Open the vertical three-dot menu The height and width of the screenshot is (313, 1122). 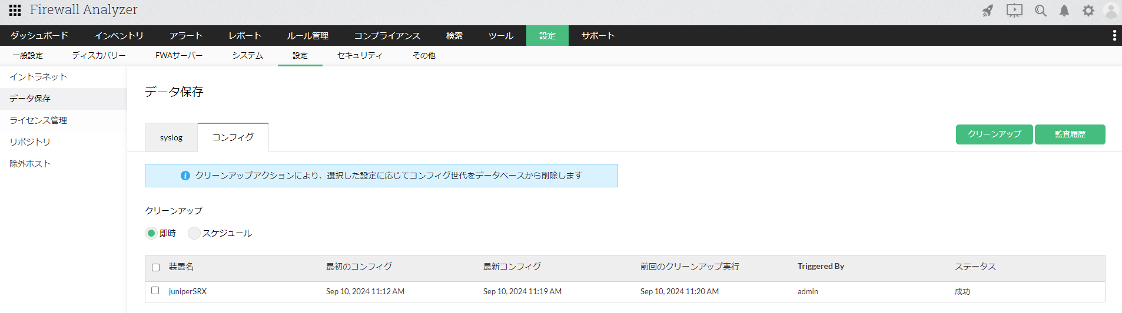click(1114, 35)
